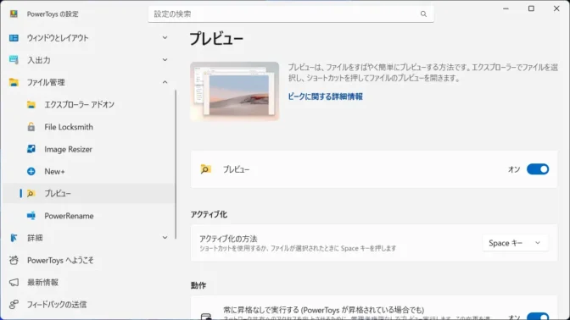Click the PowerRename icon

(31, 216)
